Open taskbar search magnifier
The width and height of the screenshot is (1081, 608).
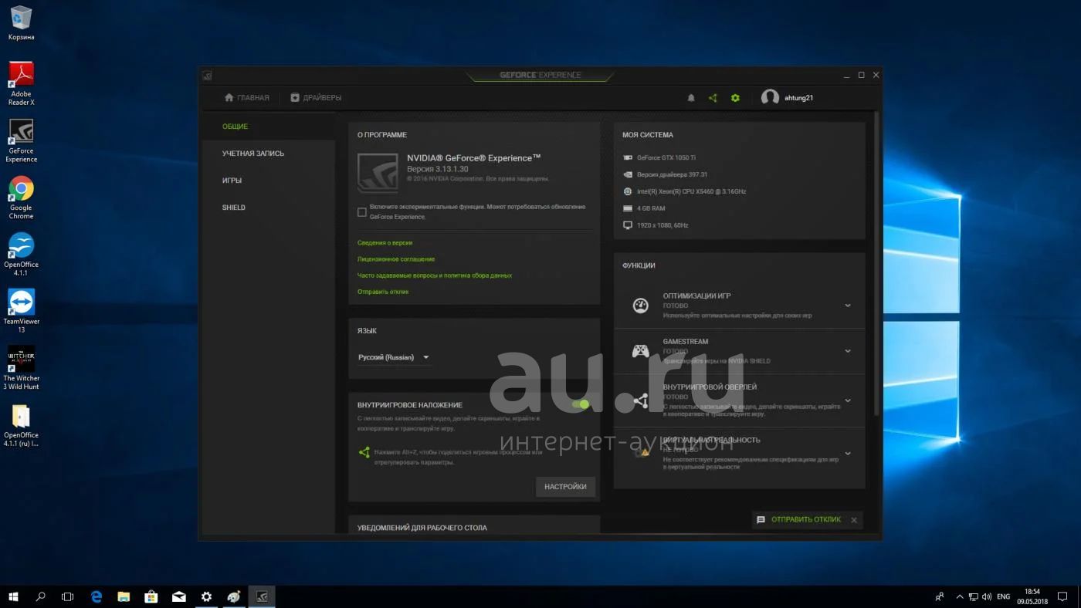pos(41,596)
